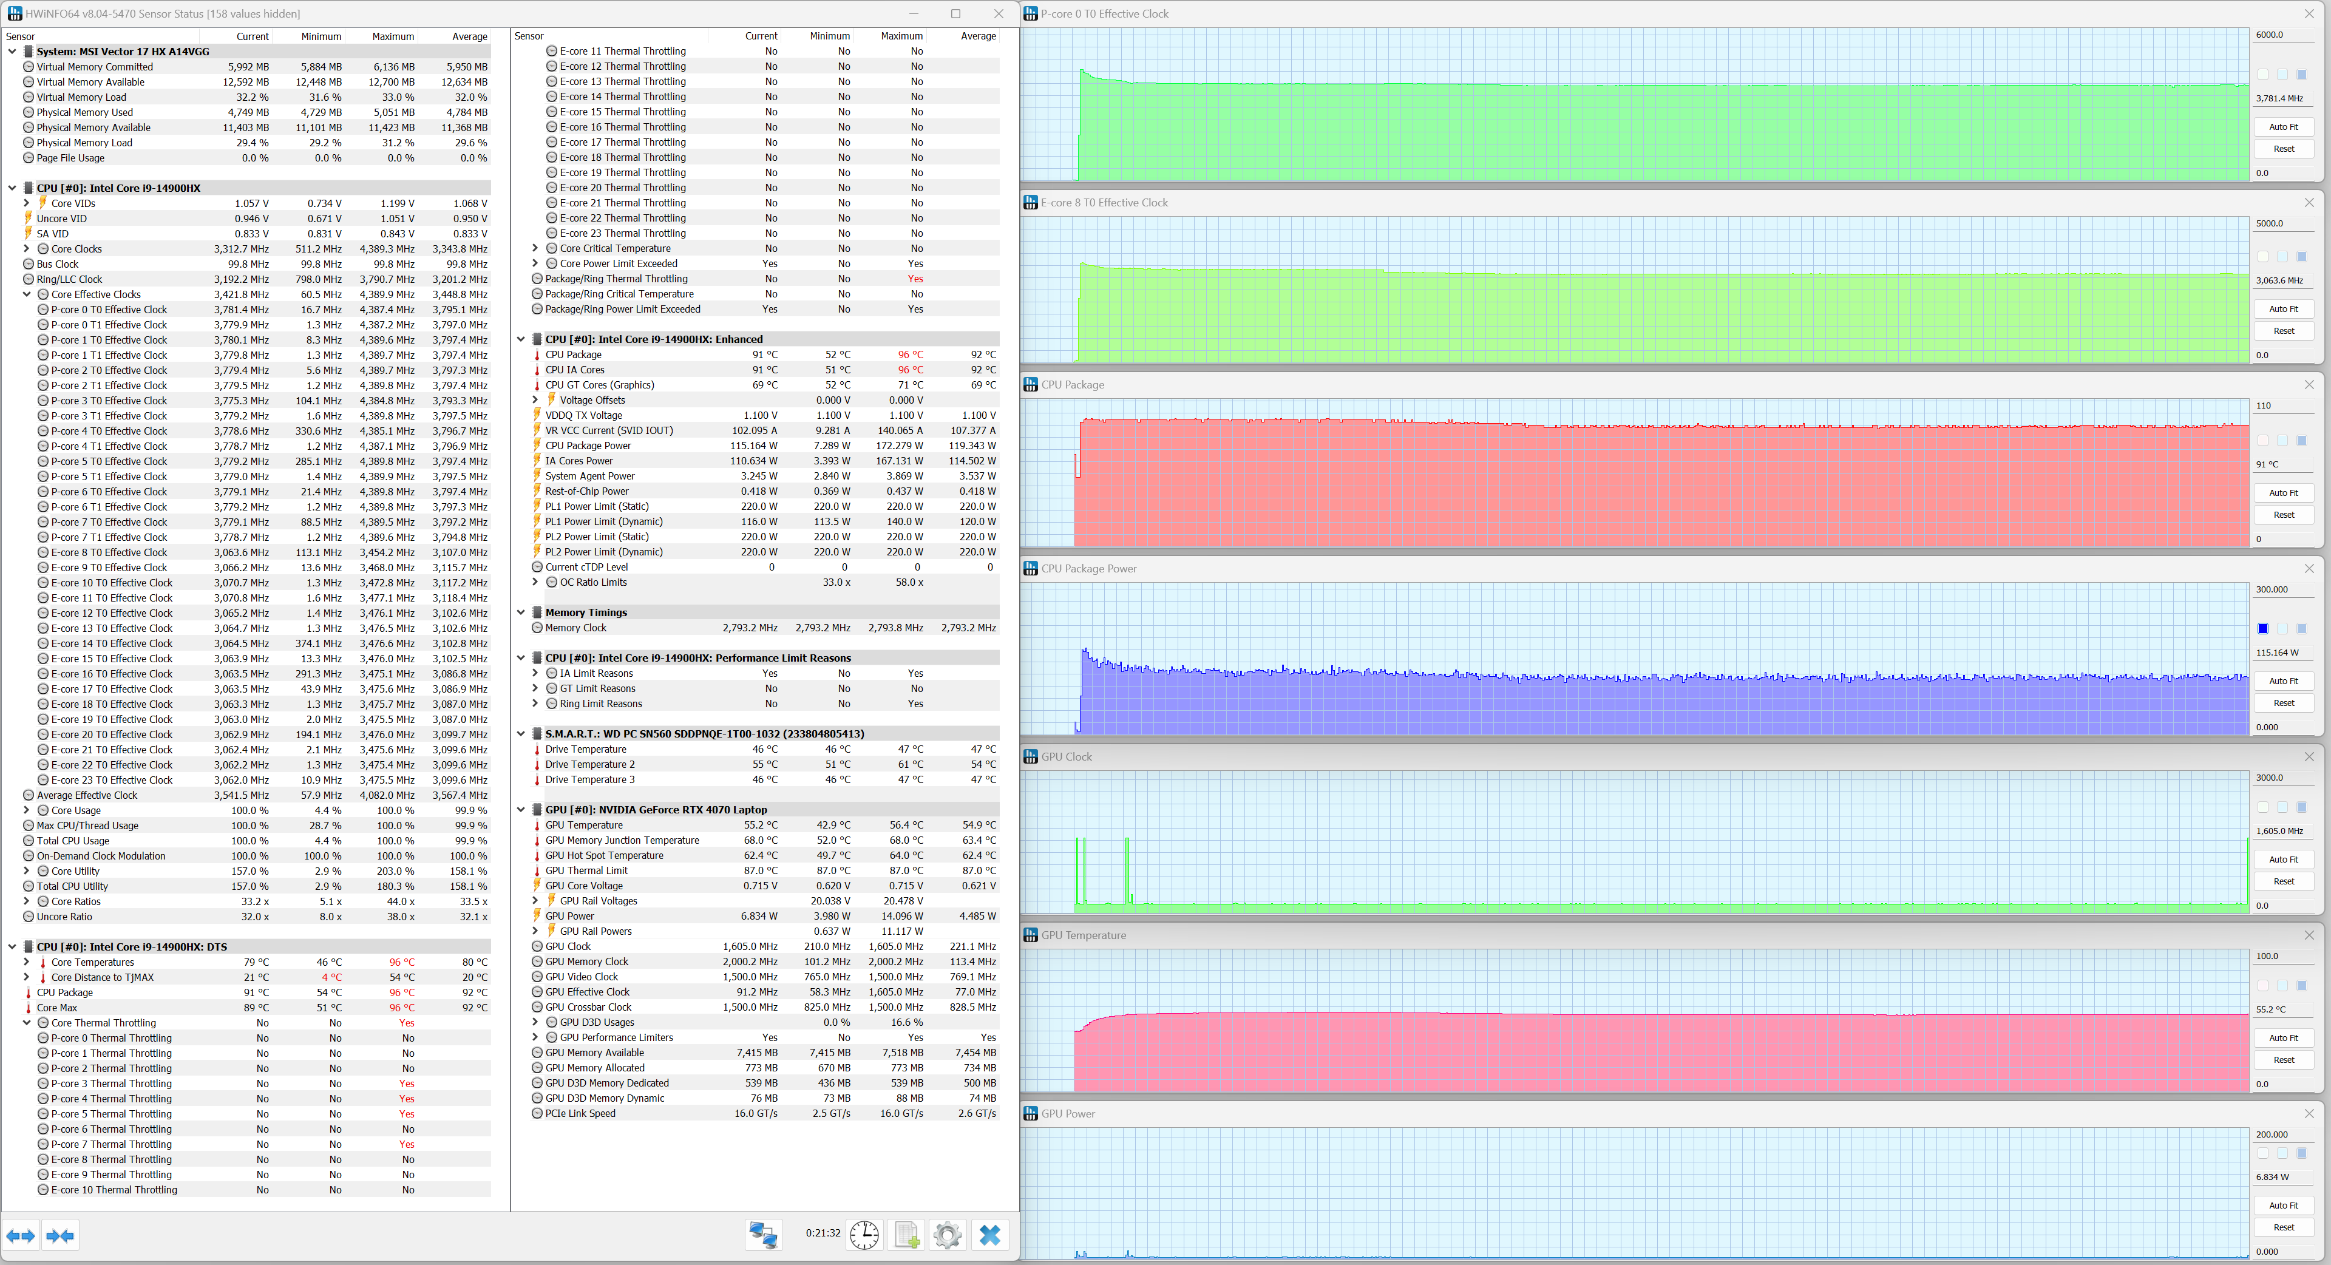Expand the IA Limit Reasons row
This screenshot has height=1265, width=2331.
click(x=535, y=673)
